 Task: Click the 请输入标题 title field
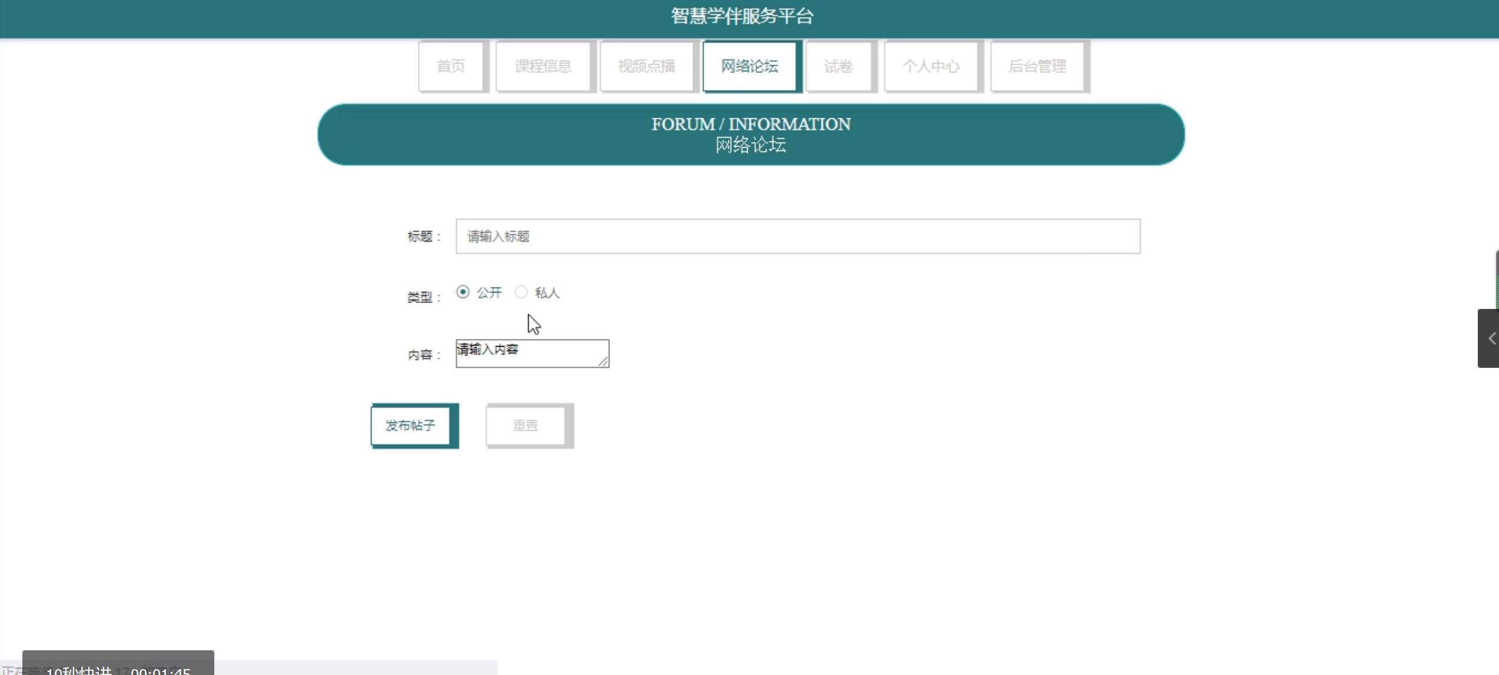[x=797, y=236]
